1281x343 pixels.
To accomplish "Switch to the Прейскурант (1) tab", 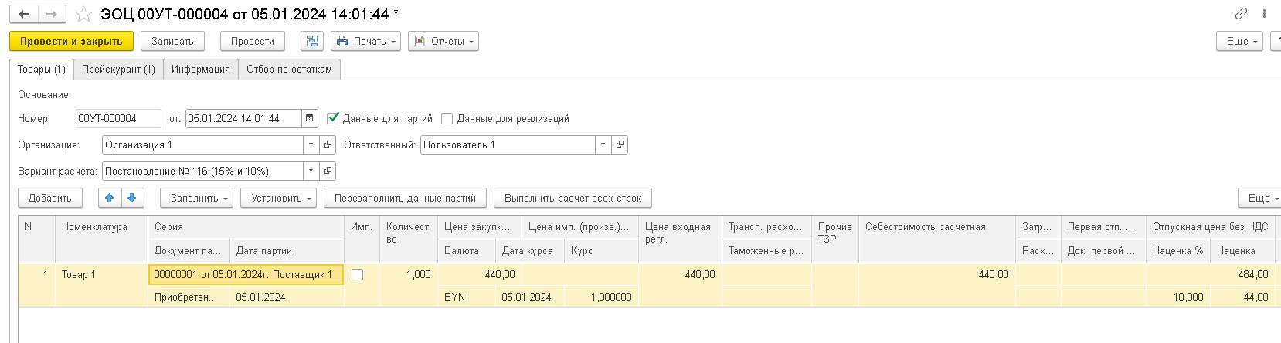I will pyautogui.click(x=118, y=69).
